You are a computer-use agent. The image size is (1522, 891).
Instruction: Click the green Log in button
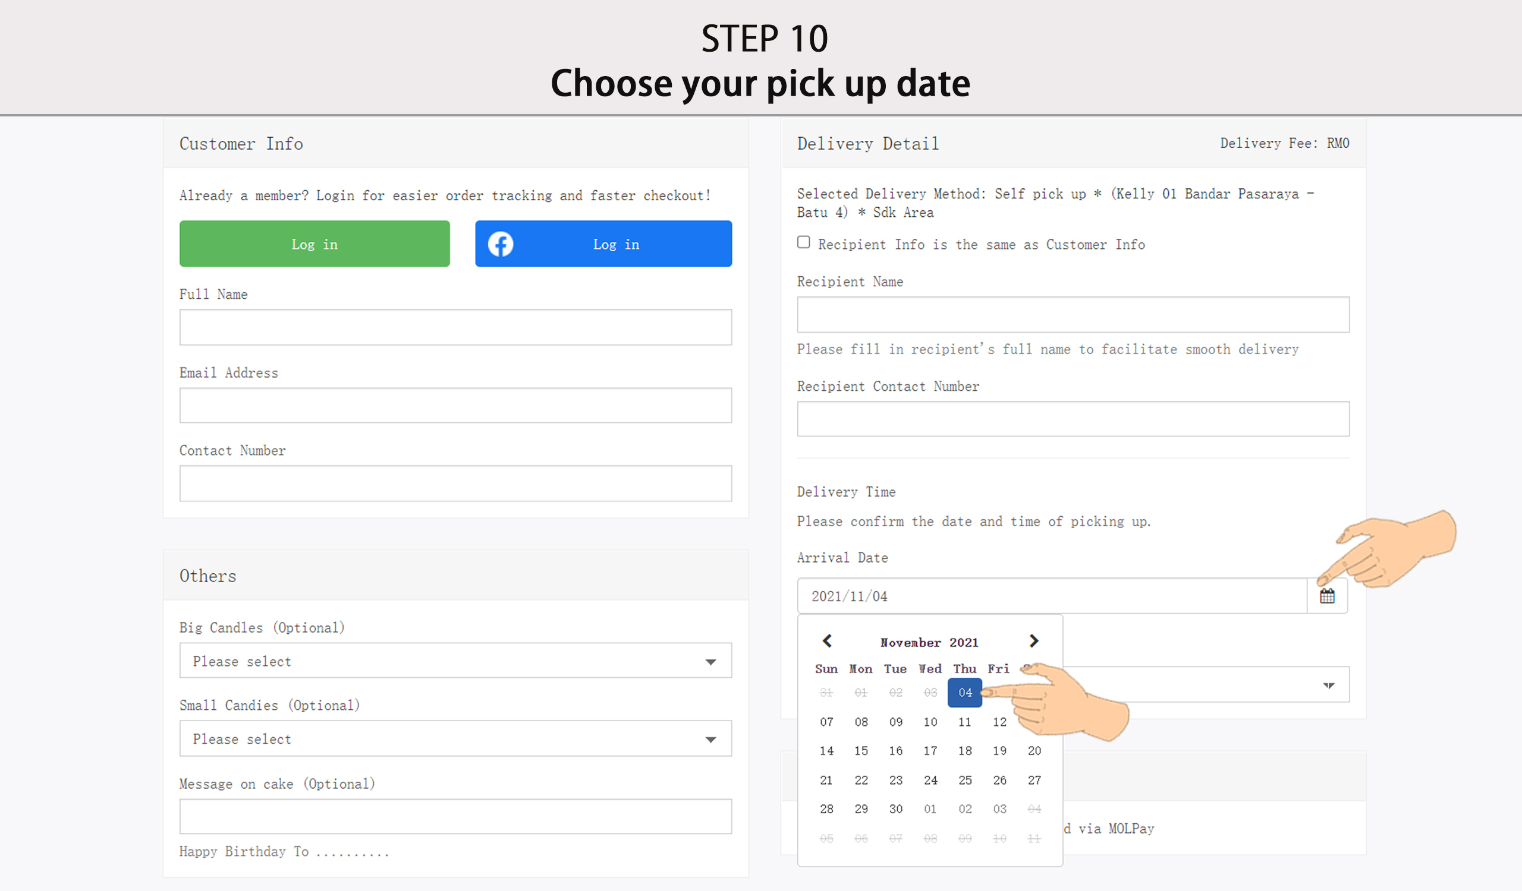314,244
